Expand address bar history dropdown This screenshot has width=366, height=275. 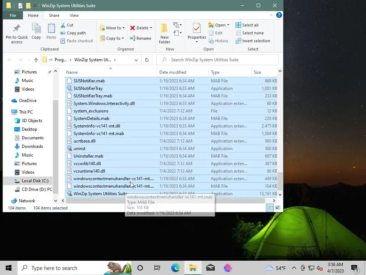point(136,60)
